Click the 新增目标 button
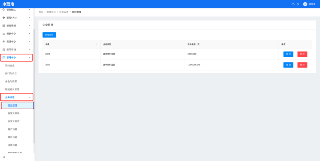 (x=49, y=35)
